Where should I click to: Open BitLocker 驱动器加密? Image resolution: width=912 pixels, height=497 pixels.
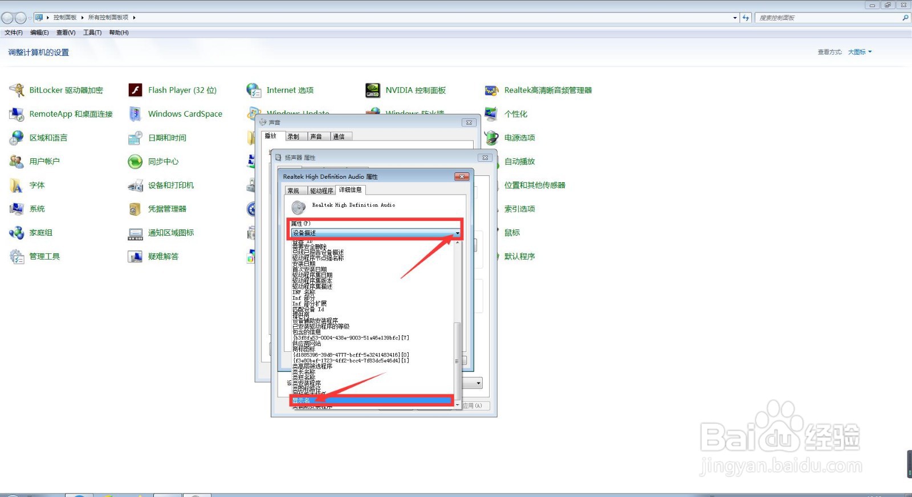pyautogui.click(x=56, y=90)
